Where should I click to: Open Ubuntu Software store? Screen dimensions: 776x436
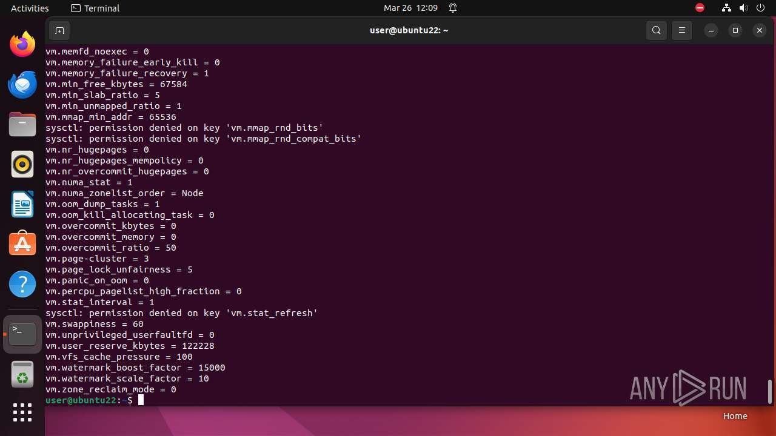pos(22,244)
